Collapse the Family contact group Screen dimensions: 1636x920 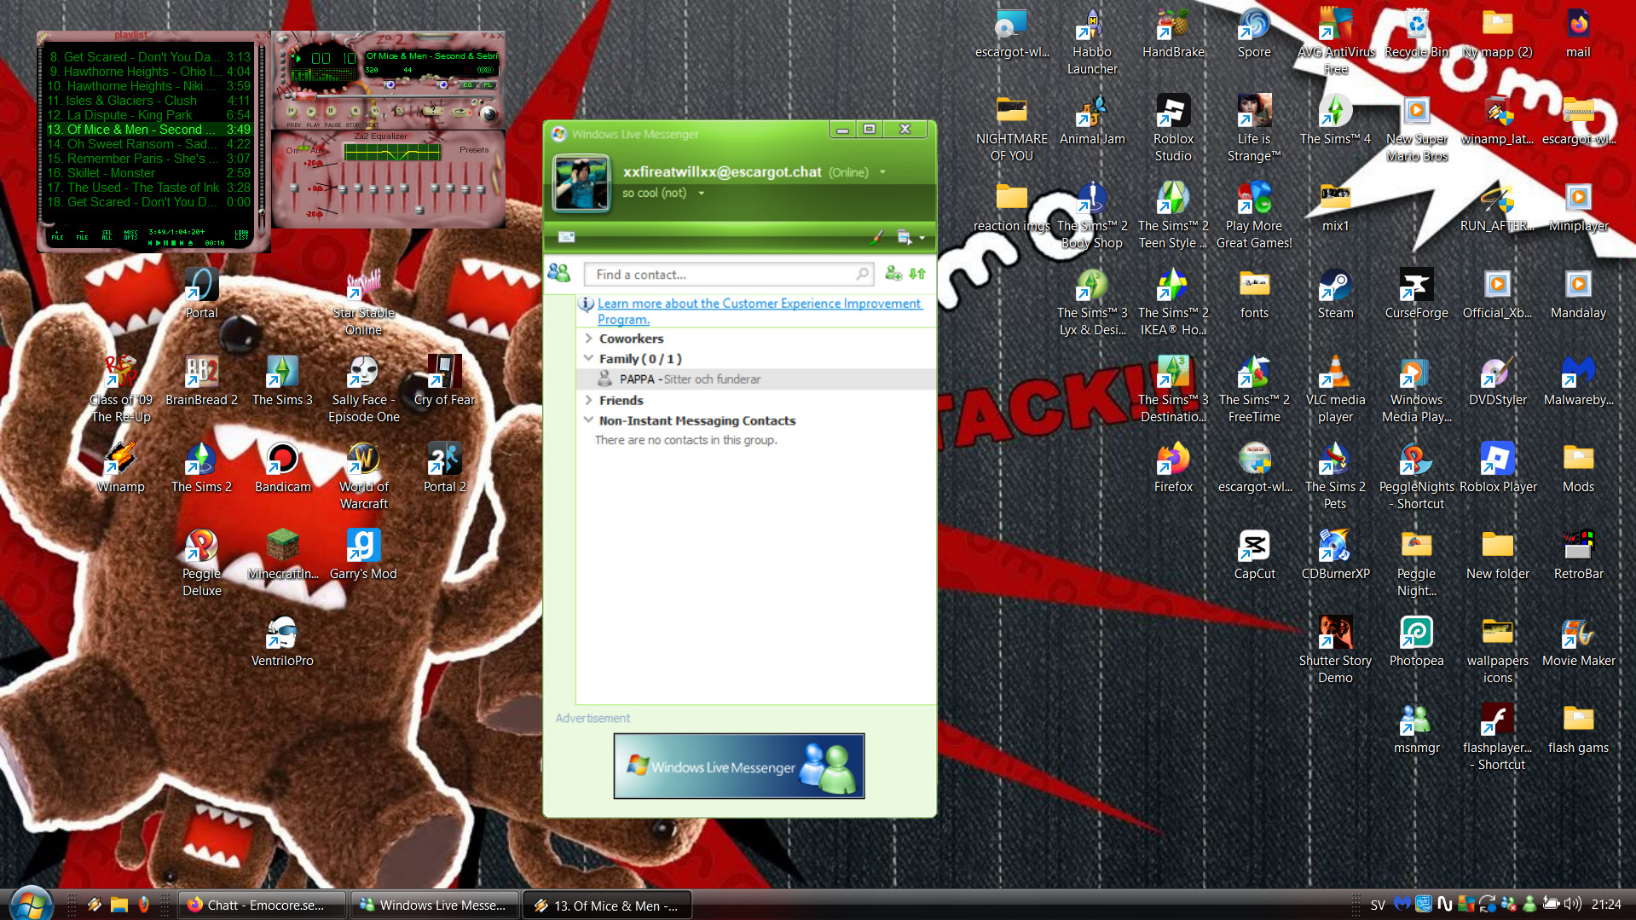pyautogui.click(x=589, y=359)
